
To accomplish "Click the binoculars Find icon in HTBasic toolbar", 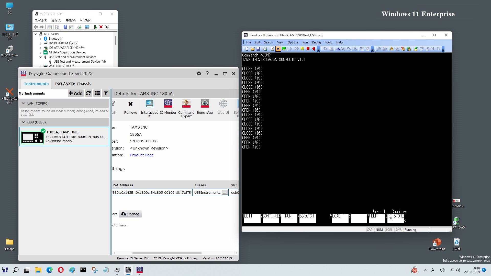I will (325, 49).
